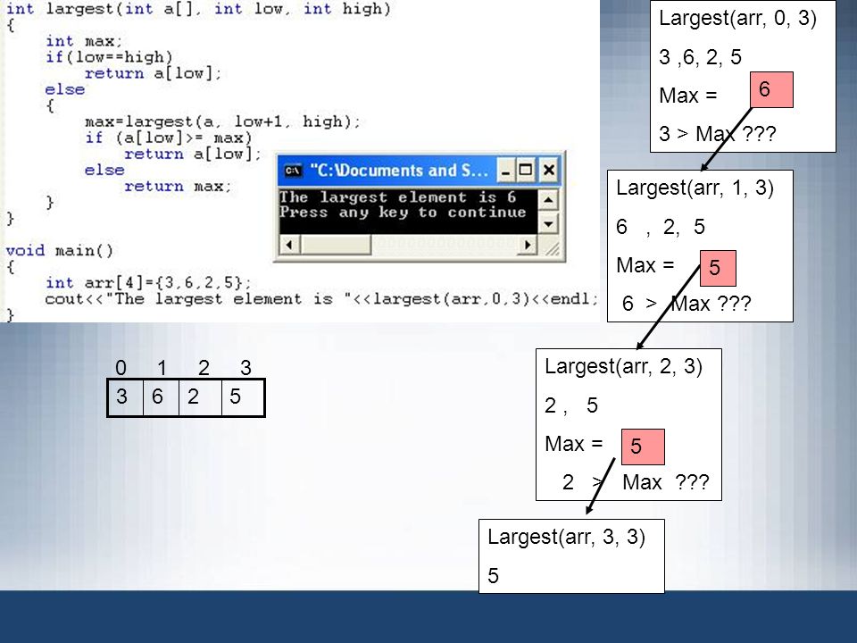Click the console window's system menu icon
857x643 pixels.
(x=293, y=171)
